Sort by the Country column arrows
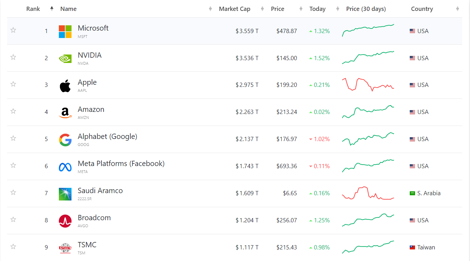This screenshot has width=470, height=261. [457, 9]
